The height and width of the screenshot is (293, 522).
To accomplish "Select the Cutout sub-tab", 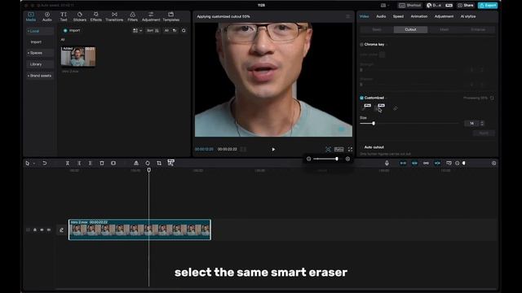I will pos(410,29).
